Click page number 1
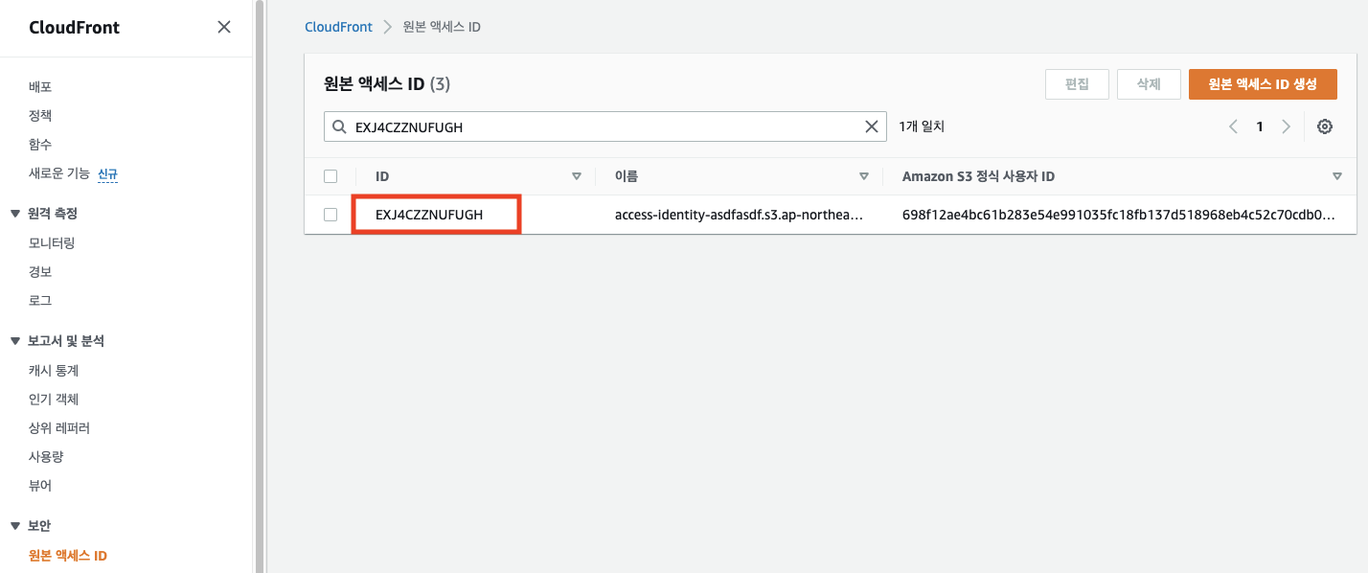Screen dimensions: 1368x573 click(x=1260, y=126)
